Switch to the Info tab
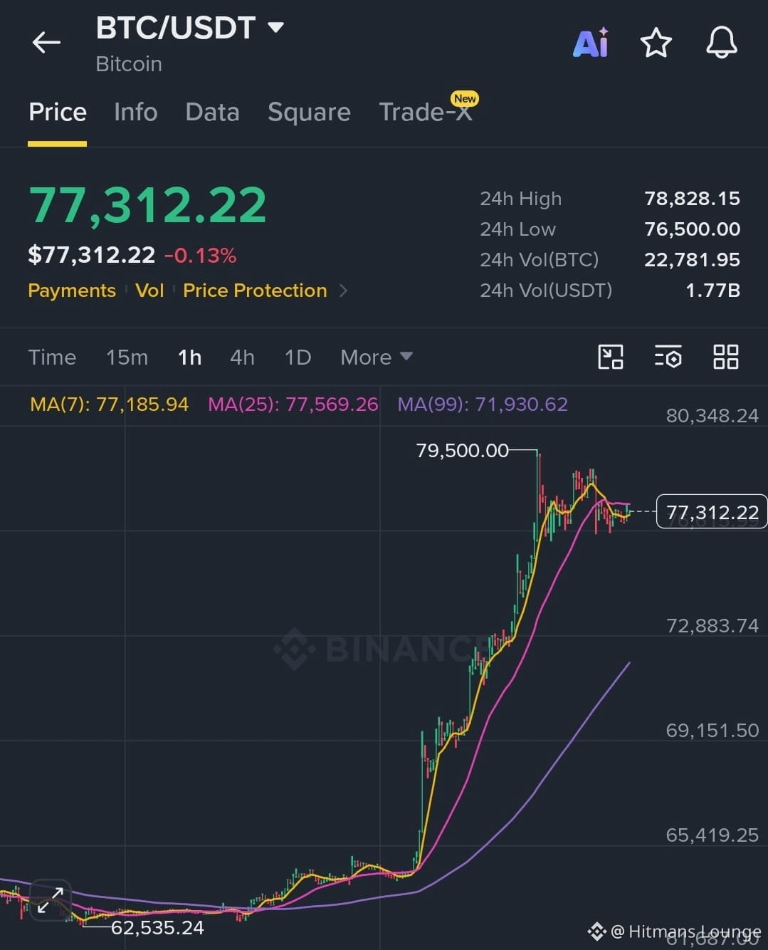Image resolution: width=768 pixels, height=950 pixels. (x=135, y=112)
